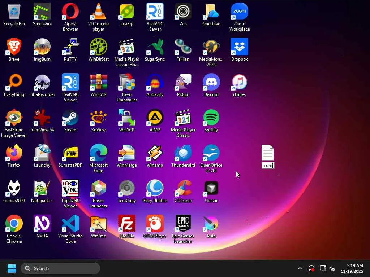Viewport: 370px width, 277px height.
Task: Click the Krita desktop shortcut
Action: (211, 224)
